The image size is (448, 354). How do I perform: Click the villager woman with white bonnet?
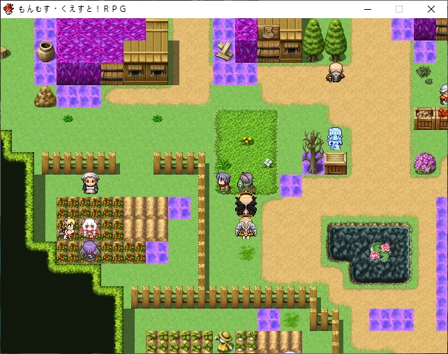tap(90, 184)
